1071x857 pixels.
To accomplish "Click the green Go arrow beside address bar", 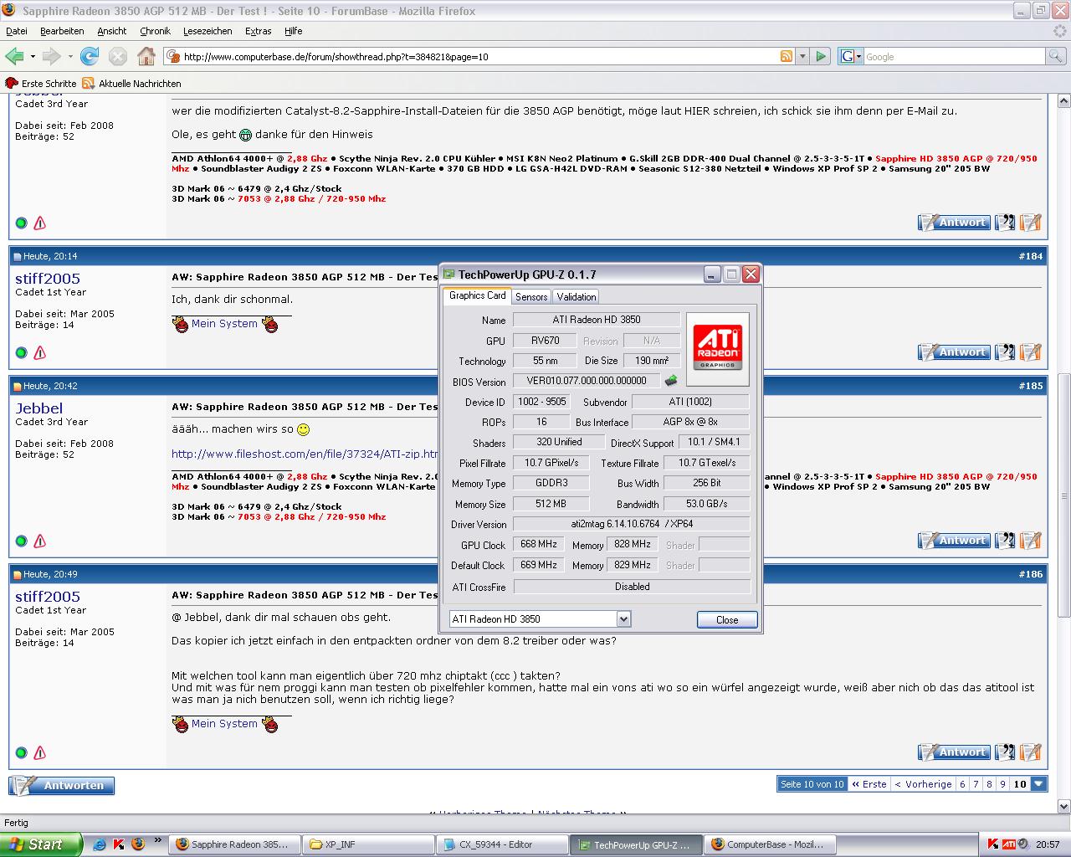I will pyautogui.click(x=821, y=56).
